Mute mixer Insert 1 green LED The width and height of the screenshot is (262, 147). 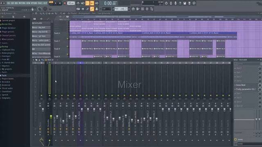(50, 96)
